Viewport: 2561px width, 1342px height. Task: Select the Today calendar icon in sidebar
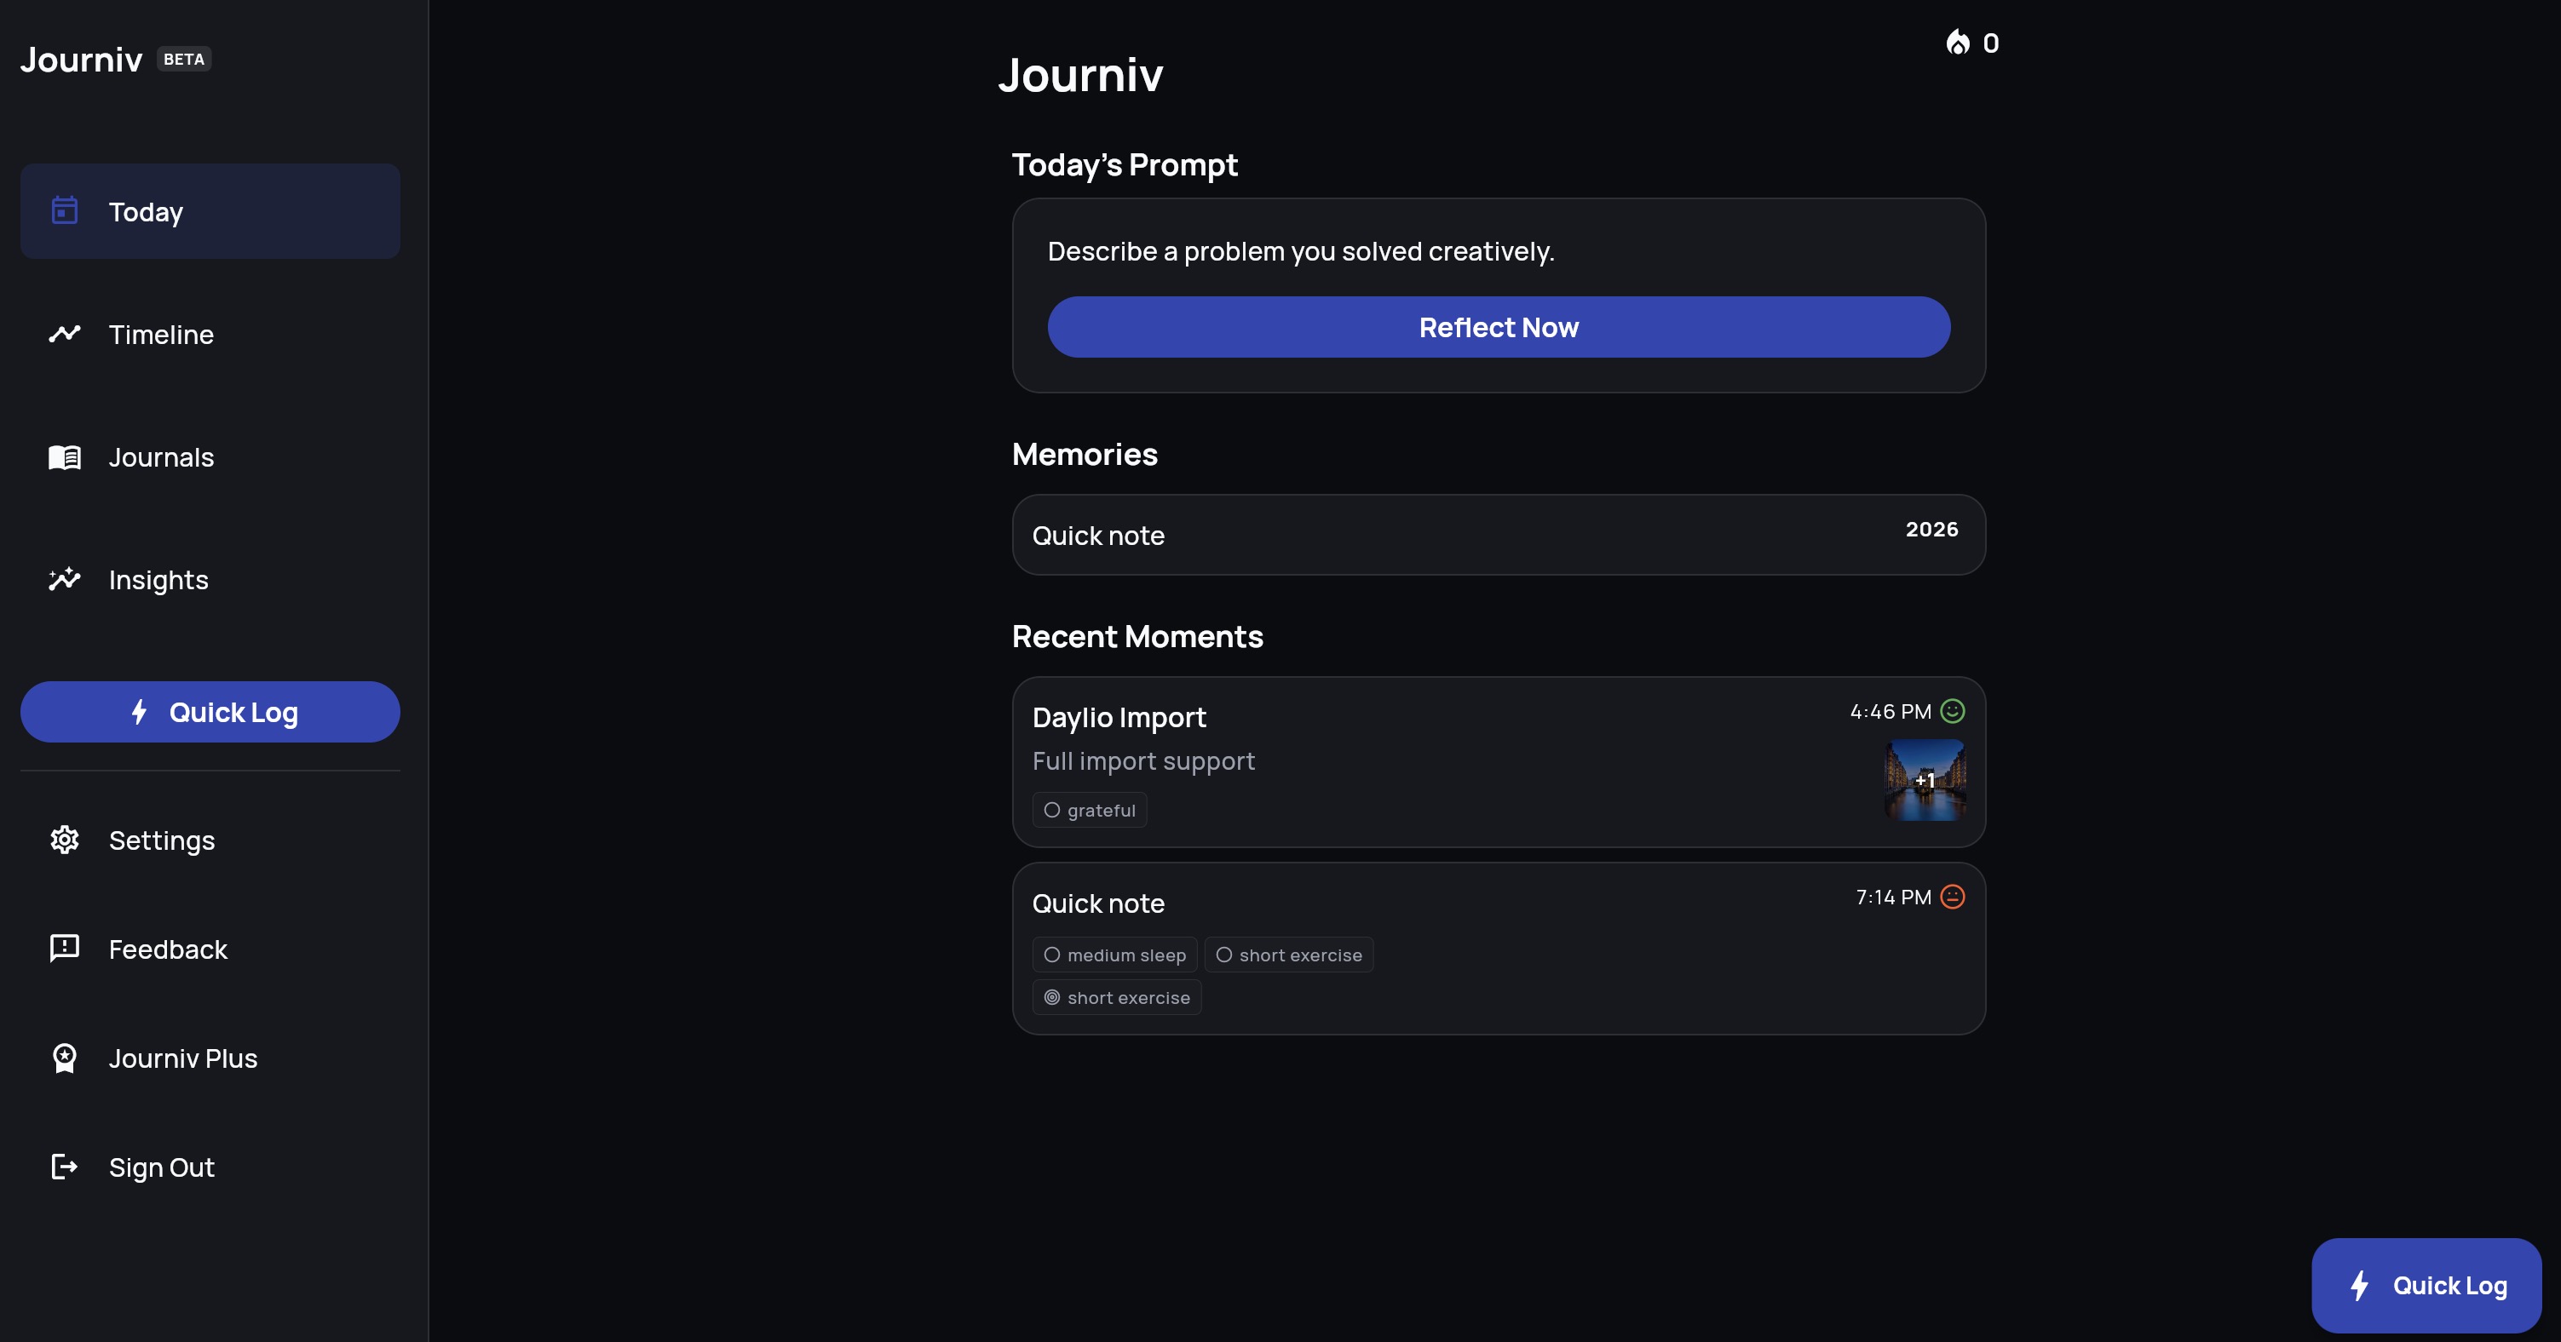[64, 210]
